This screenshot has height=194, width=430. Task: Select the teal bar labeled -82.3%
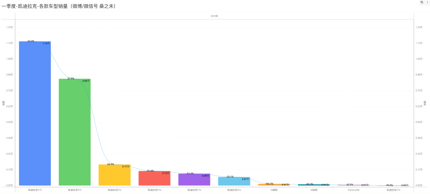click(314, 185)
